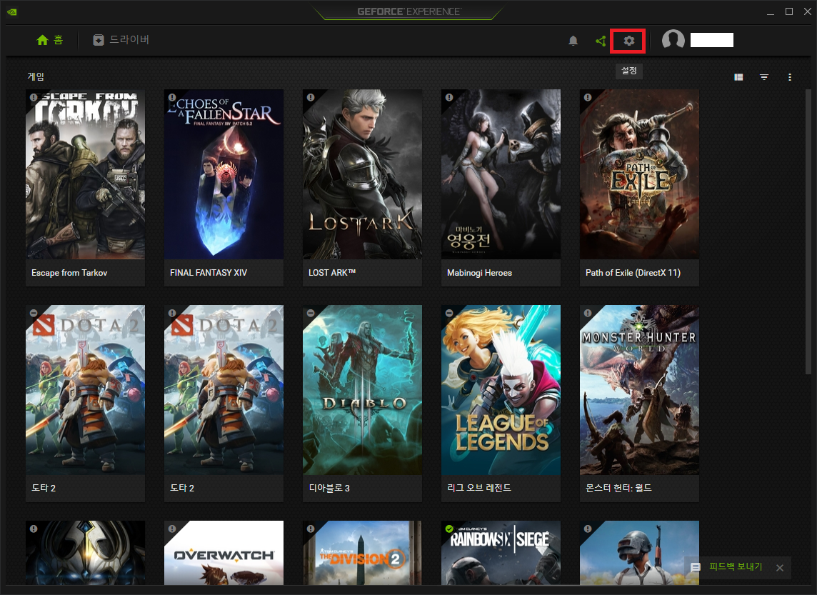Open the Rainbow Six Siege game tile
The width and height of the screenshot is (817, 595).
[x=501, y=552]
